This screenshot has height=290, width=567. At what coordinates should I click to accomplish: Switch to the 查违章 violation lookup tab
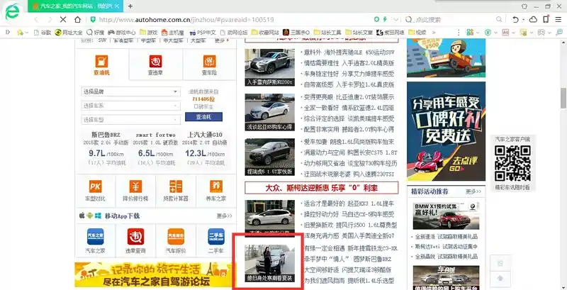coord(155,65)
